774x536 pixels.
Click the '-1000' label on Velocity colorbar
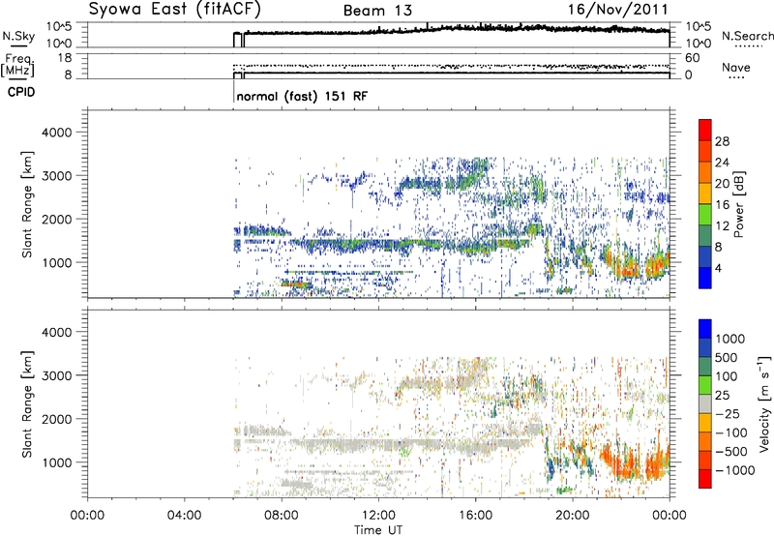tap(735, 470)
